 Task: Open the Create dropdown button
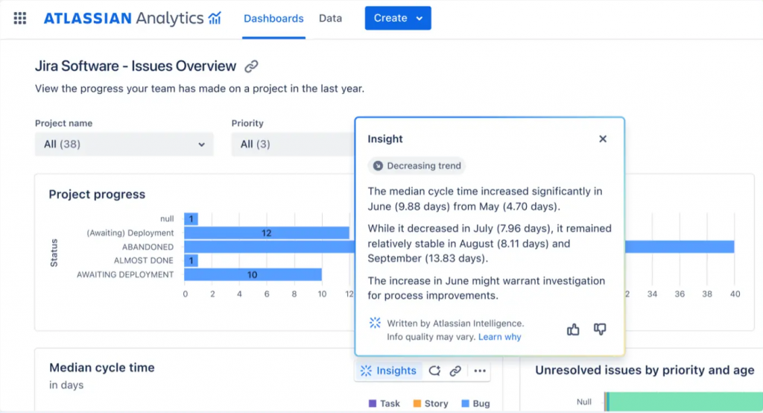click(x=398, y=18)
